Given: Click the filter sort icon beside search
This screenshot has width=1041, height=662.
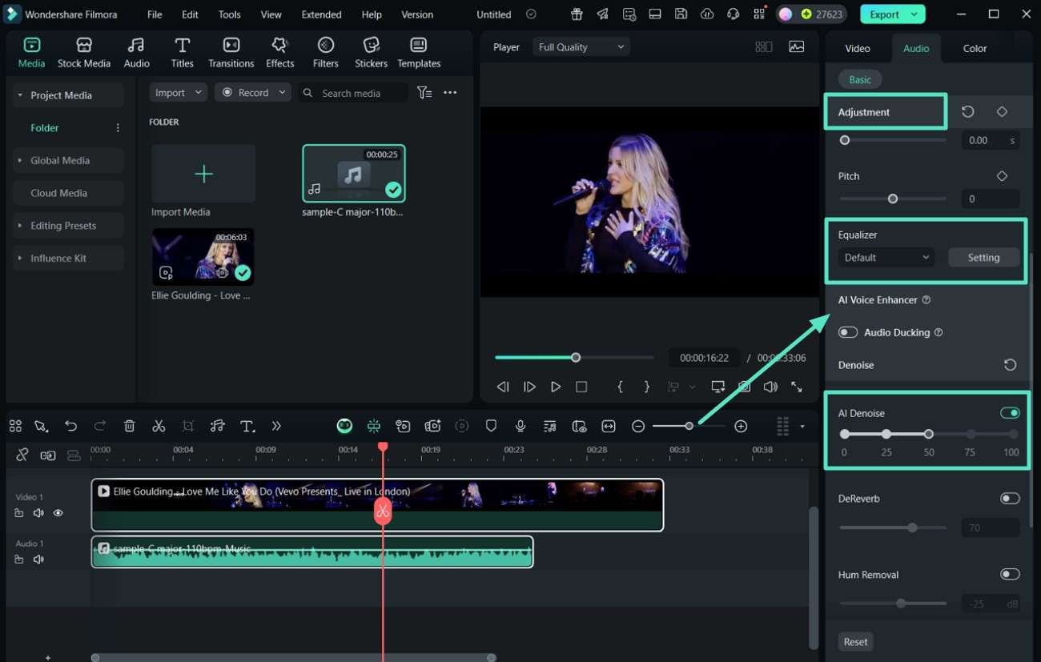Looking at the screenshot, I should 424,93.
